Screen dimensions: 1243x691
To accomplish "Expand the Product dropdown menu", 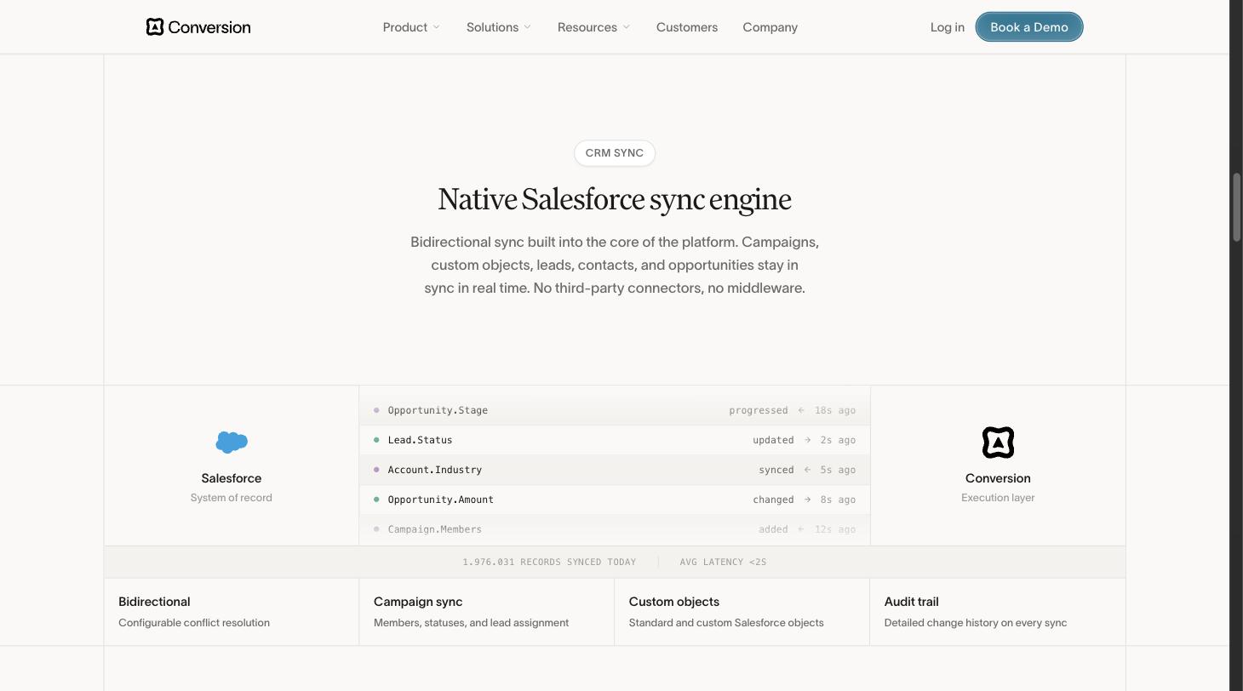I will click(411, 27).
